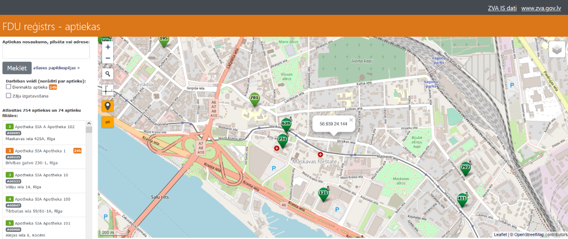The image size is (568, 239).
Task: Click the FDU reģistrs - aptiekas title
Action: (51, 27)
